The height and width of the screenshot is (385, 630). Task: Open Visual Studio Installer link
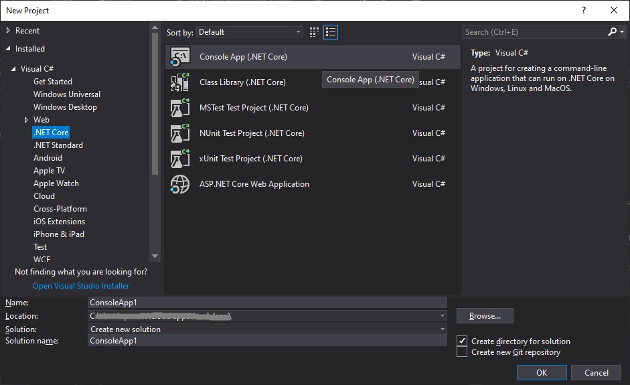click(81, 286)
